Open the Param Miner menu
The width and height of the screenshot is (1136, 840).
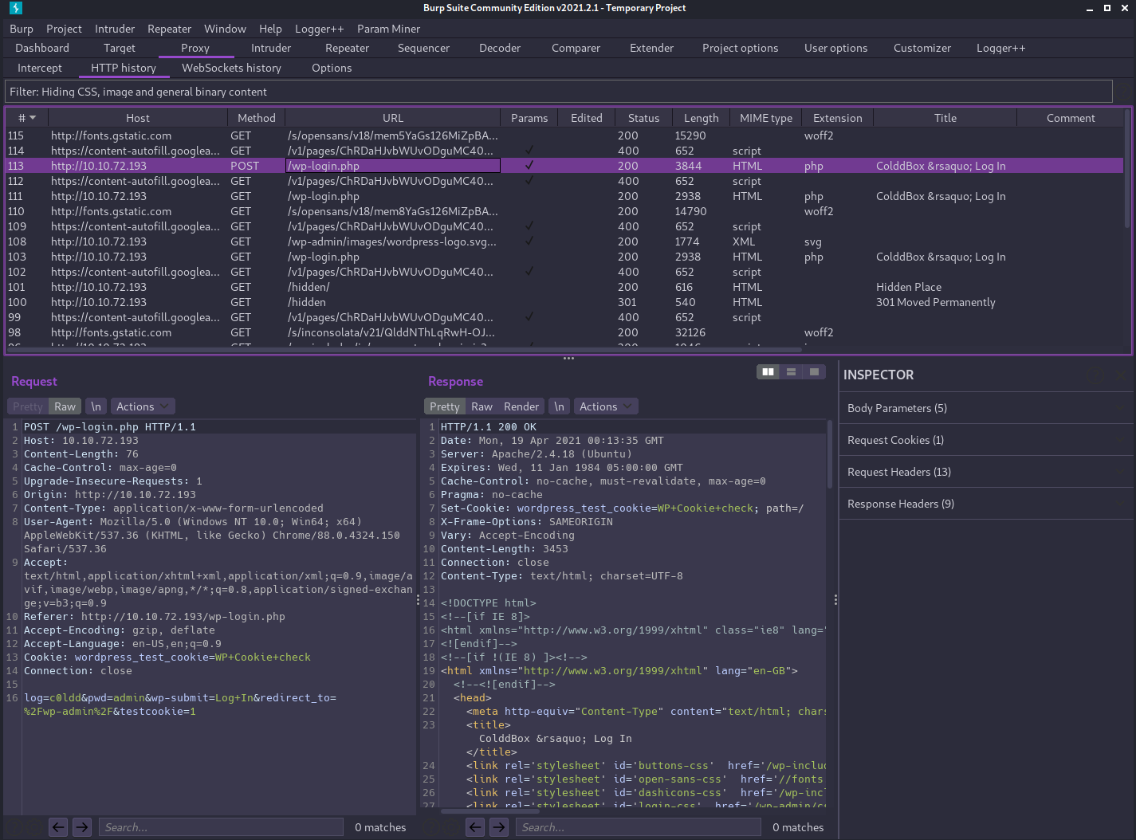tap(388, 29)
